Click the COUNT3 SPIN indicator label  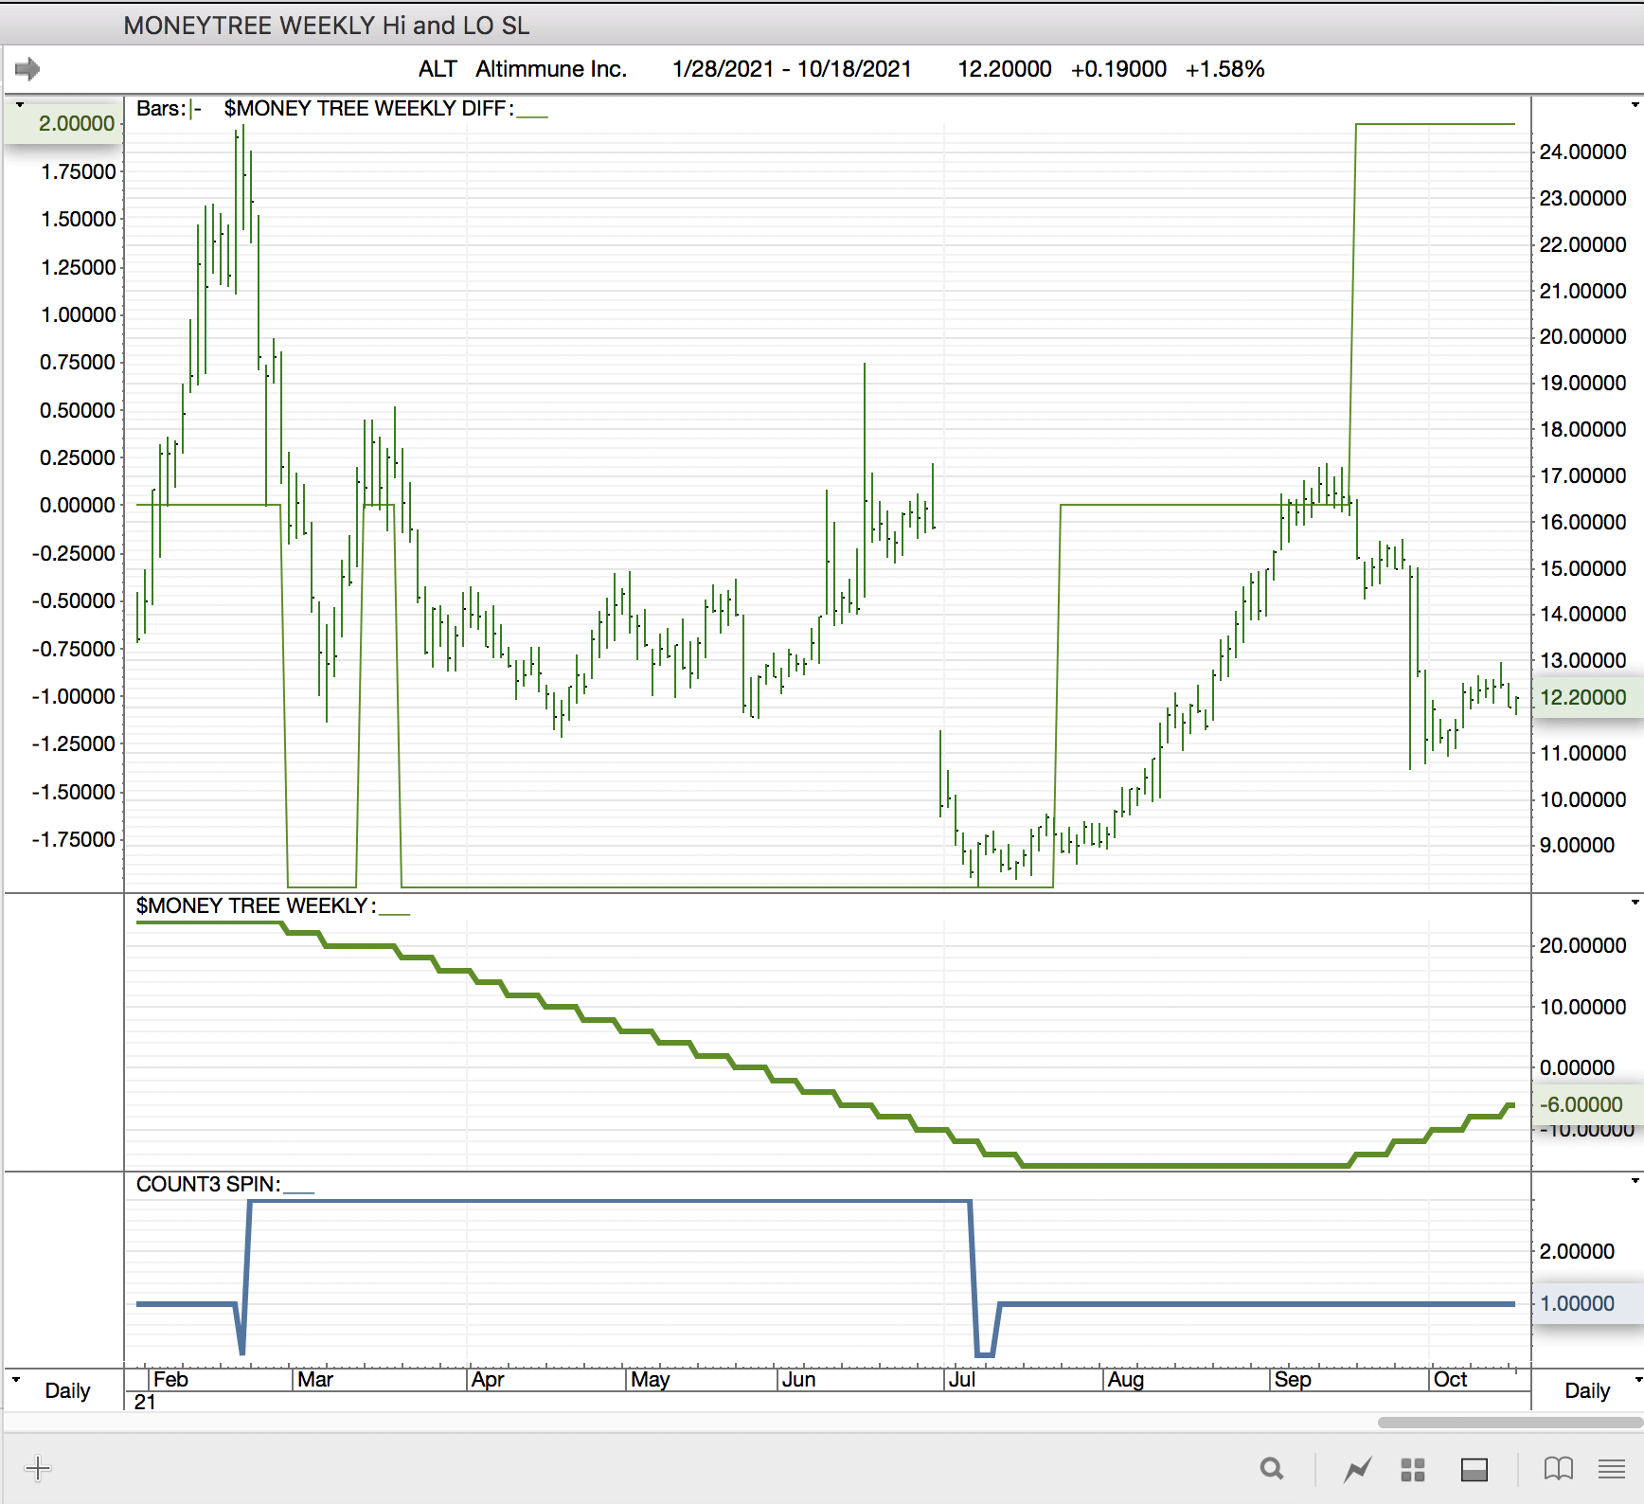point(207,1185)
